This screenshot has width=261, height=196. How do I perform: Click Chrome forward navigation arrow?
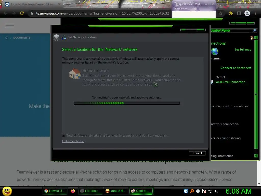tap(14, 13)
